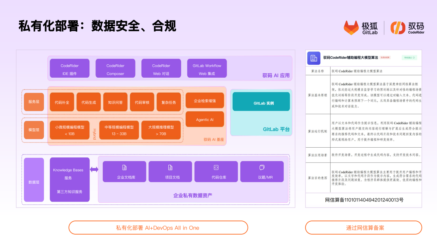
Task: Click the 算法名称 table cell
Action: 318,71
